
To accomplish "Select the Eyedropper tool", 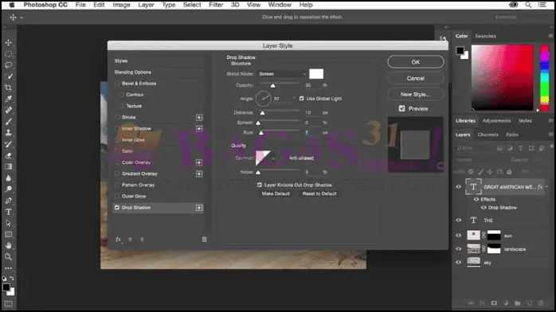I will pos(9,99).
